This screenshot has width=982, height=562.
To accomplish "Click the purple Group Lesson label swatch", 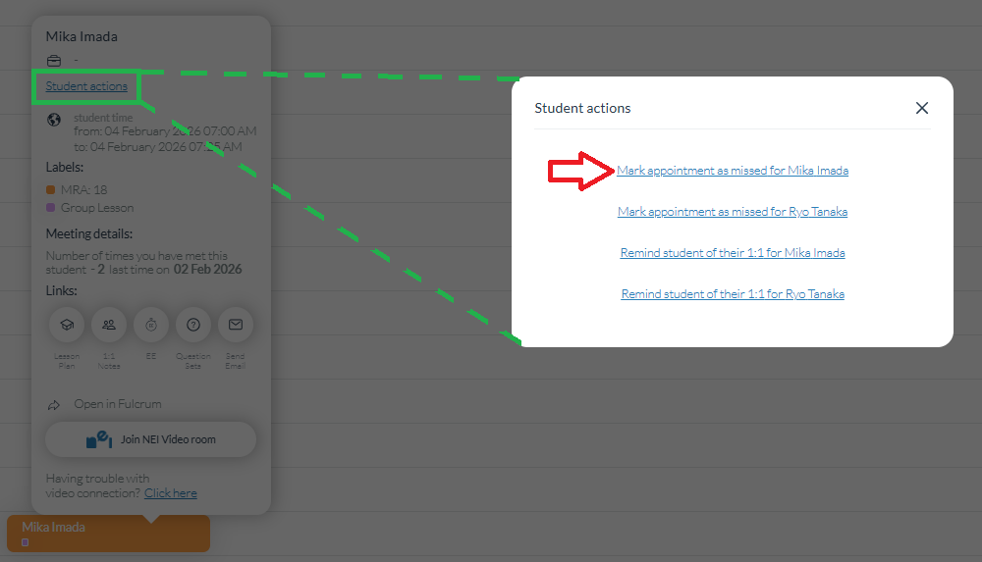I will (51, 208).
